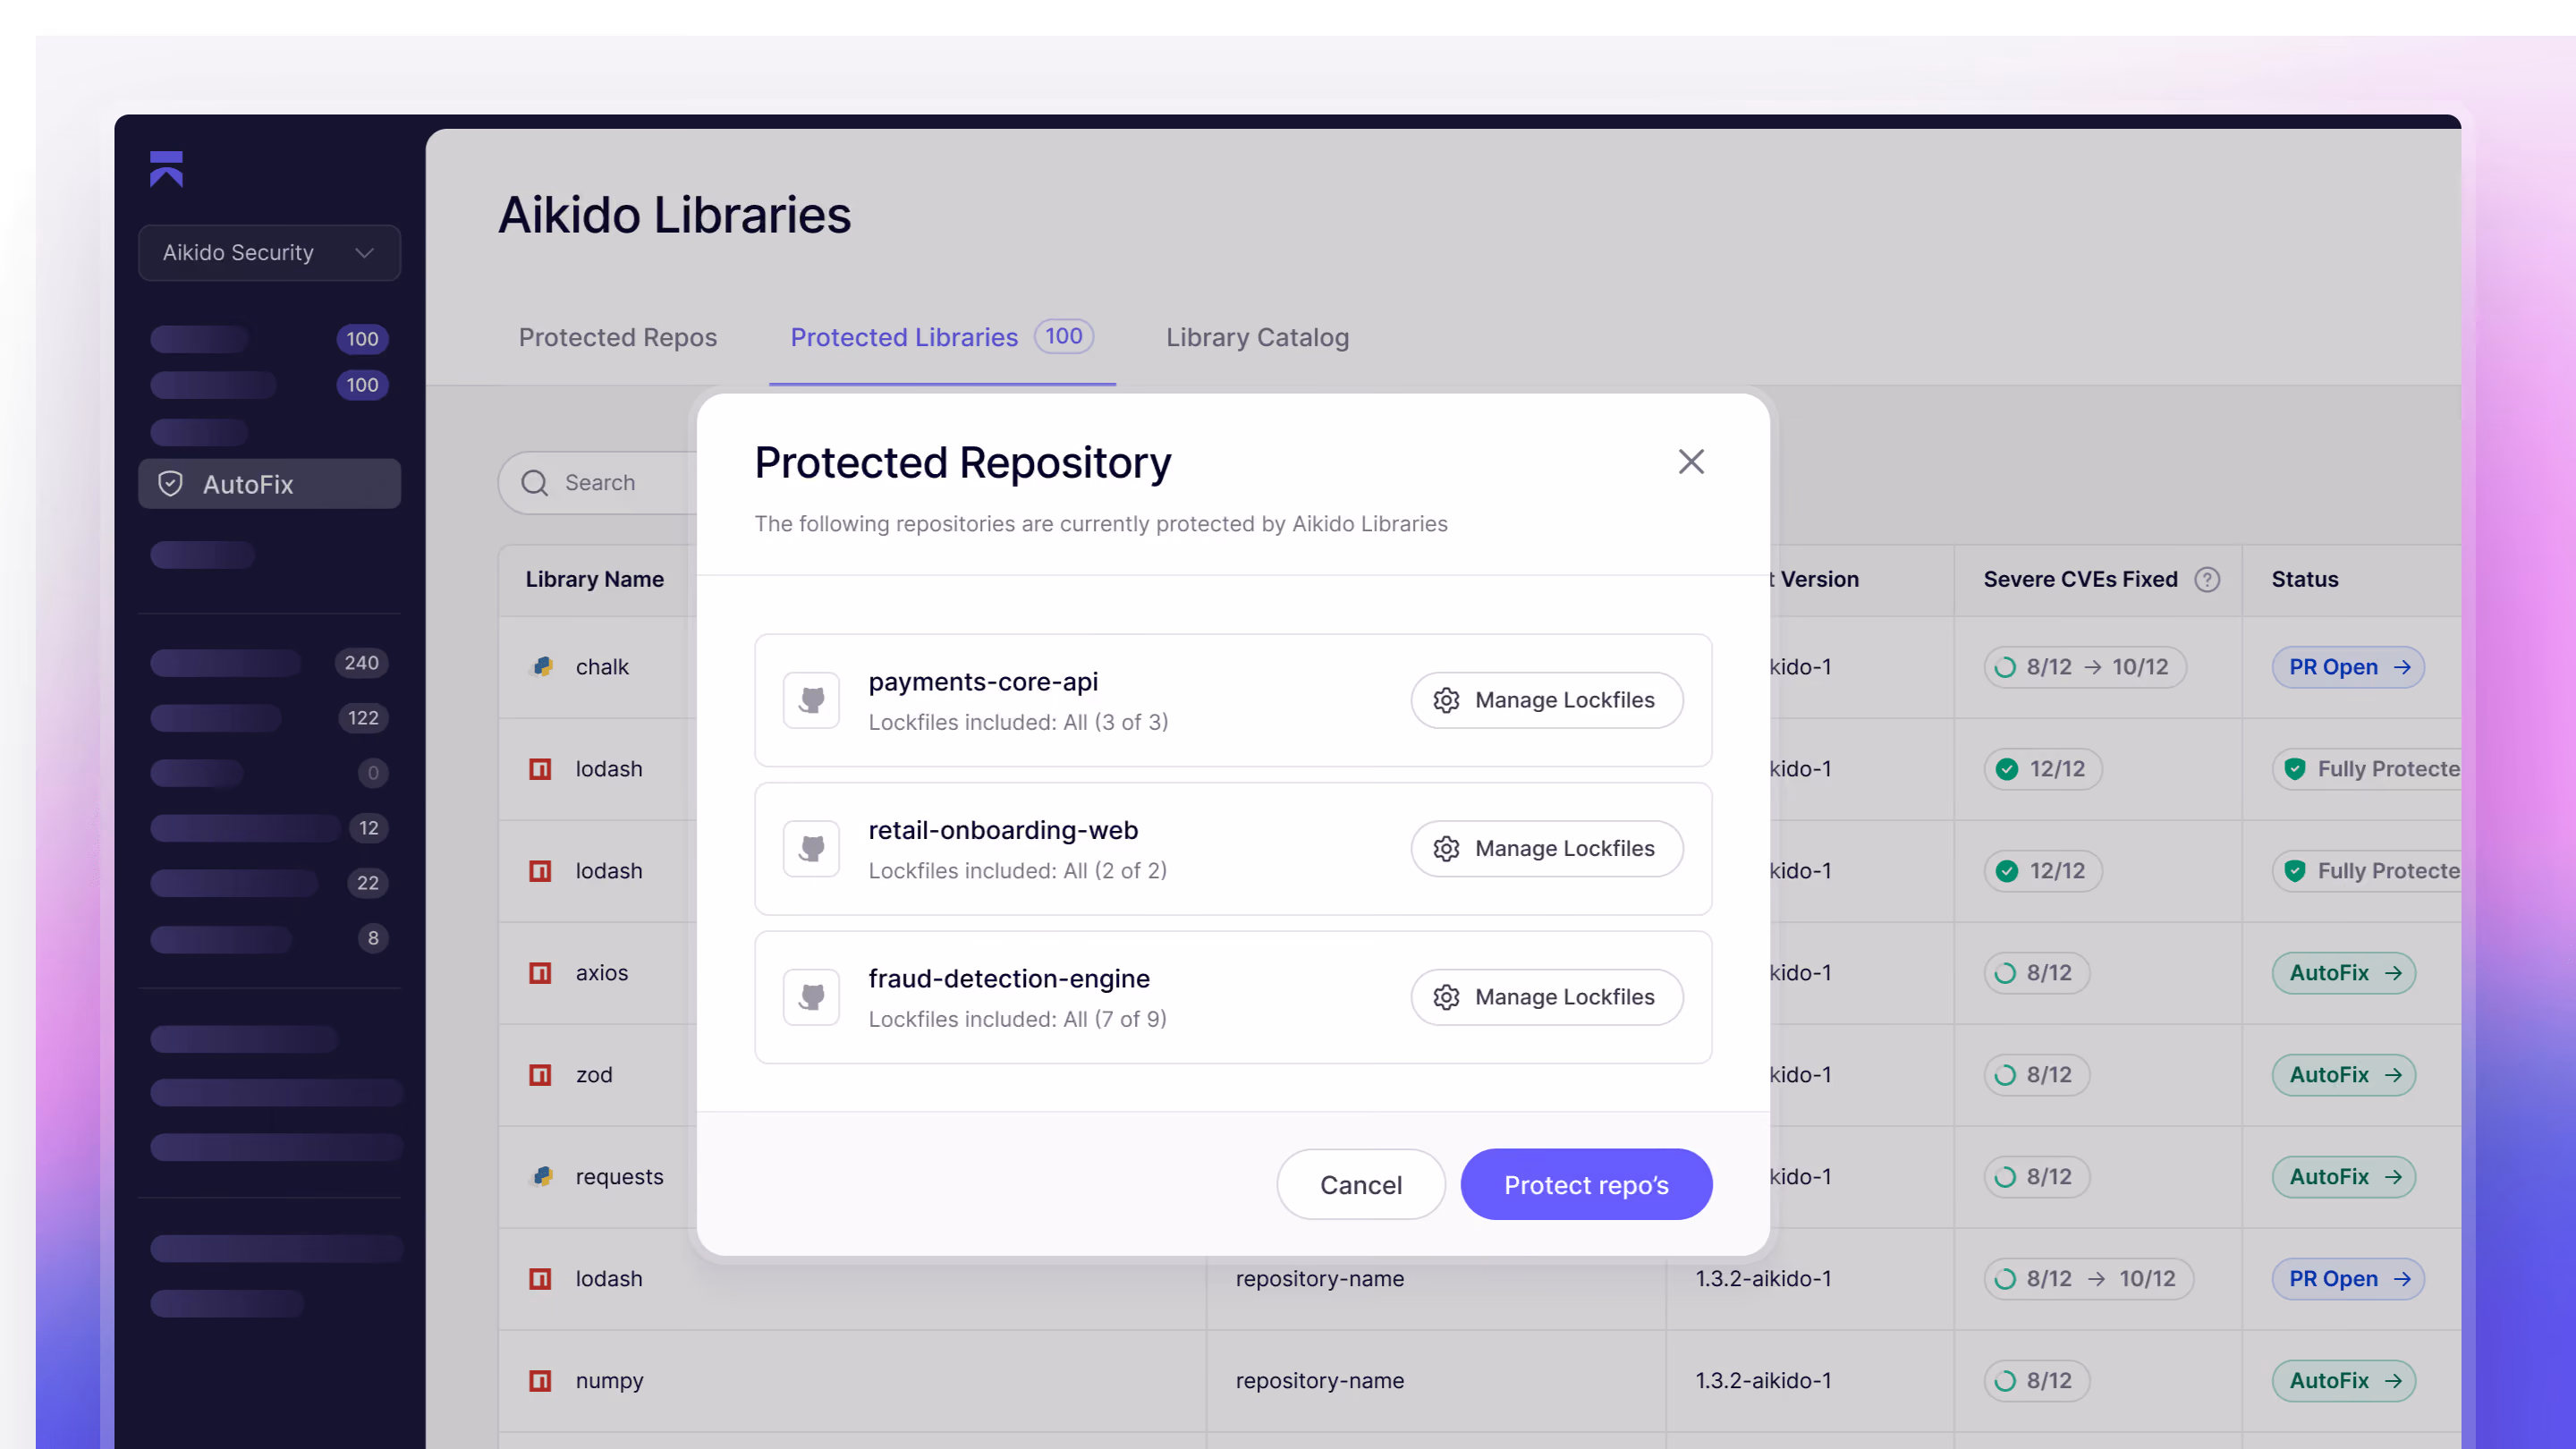Click AutoFix button for numpy
The image size is (2576, 1449).
[x=2344, y=1381]
